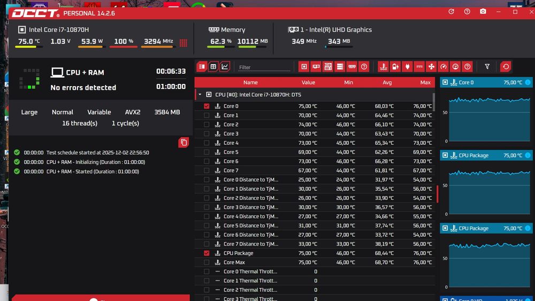The height and width of the screenshot is (301, 535).
Task: Select the Core 7 Distance to TjMax row
Action: (315, 244)
